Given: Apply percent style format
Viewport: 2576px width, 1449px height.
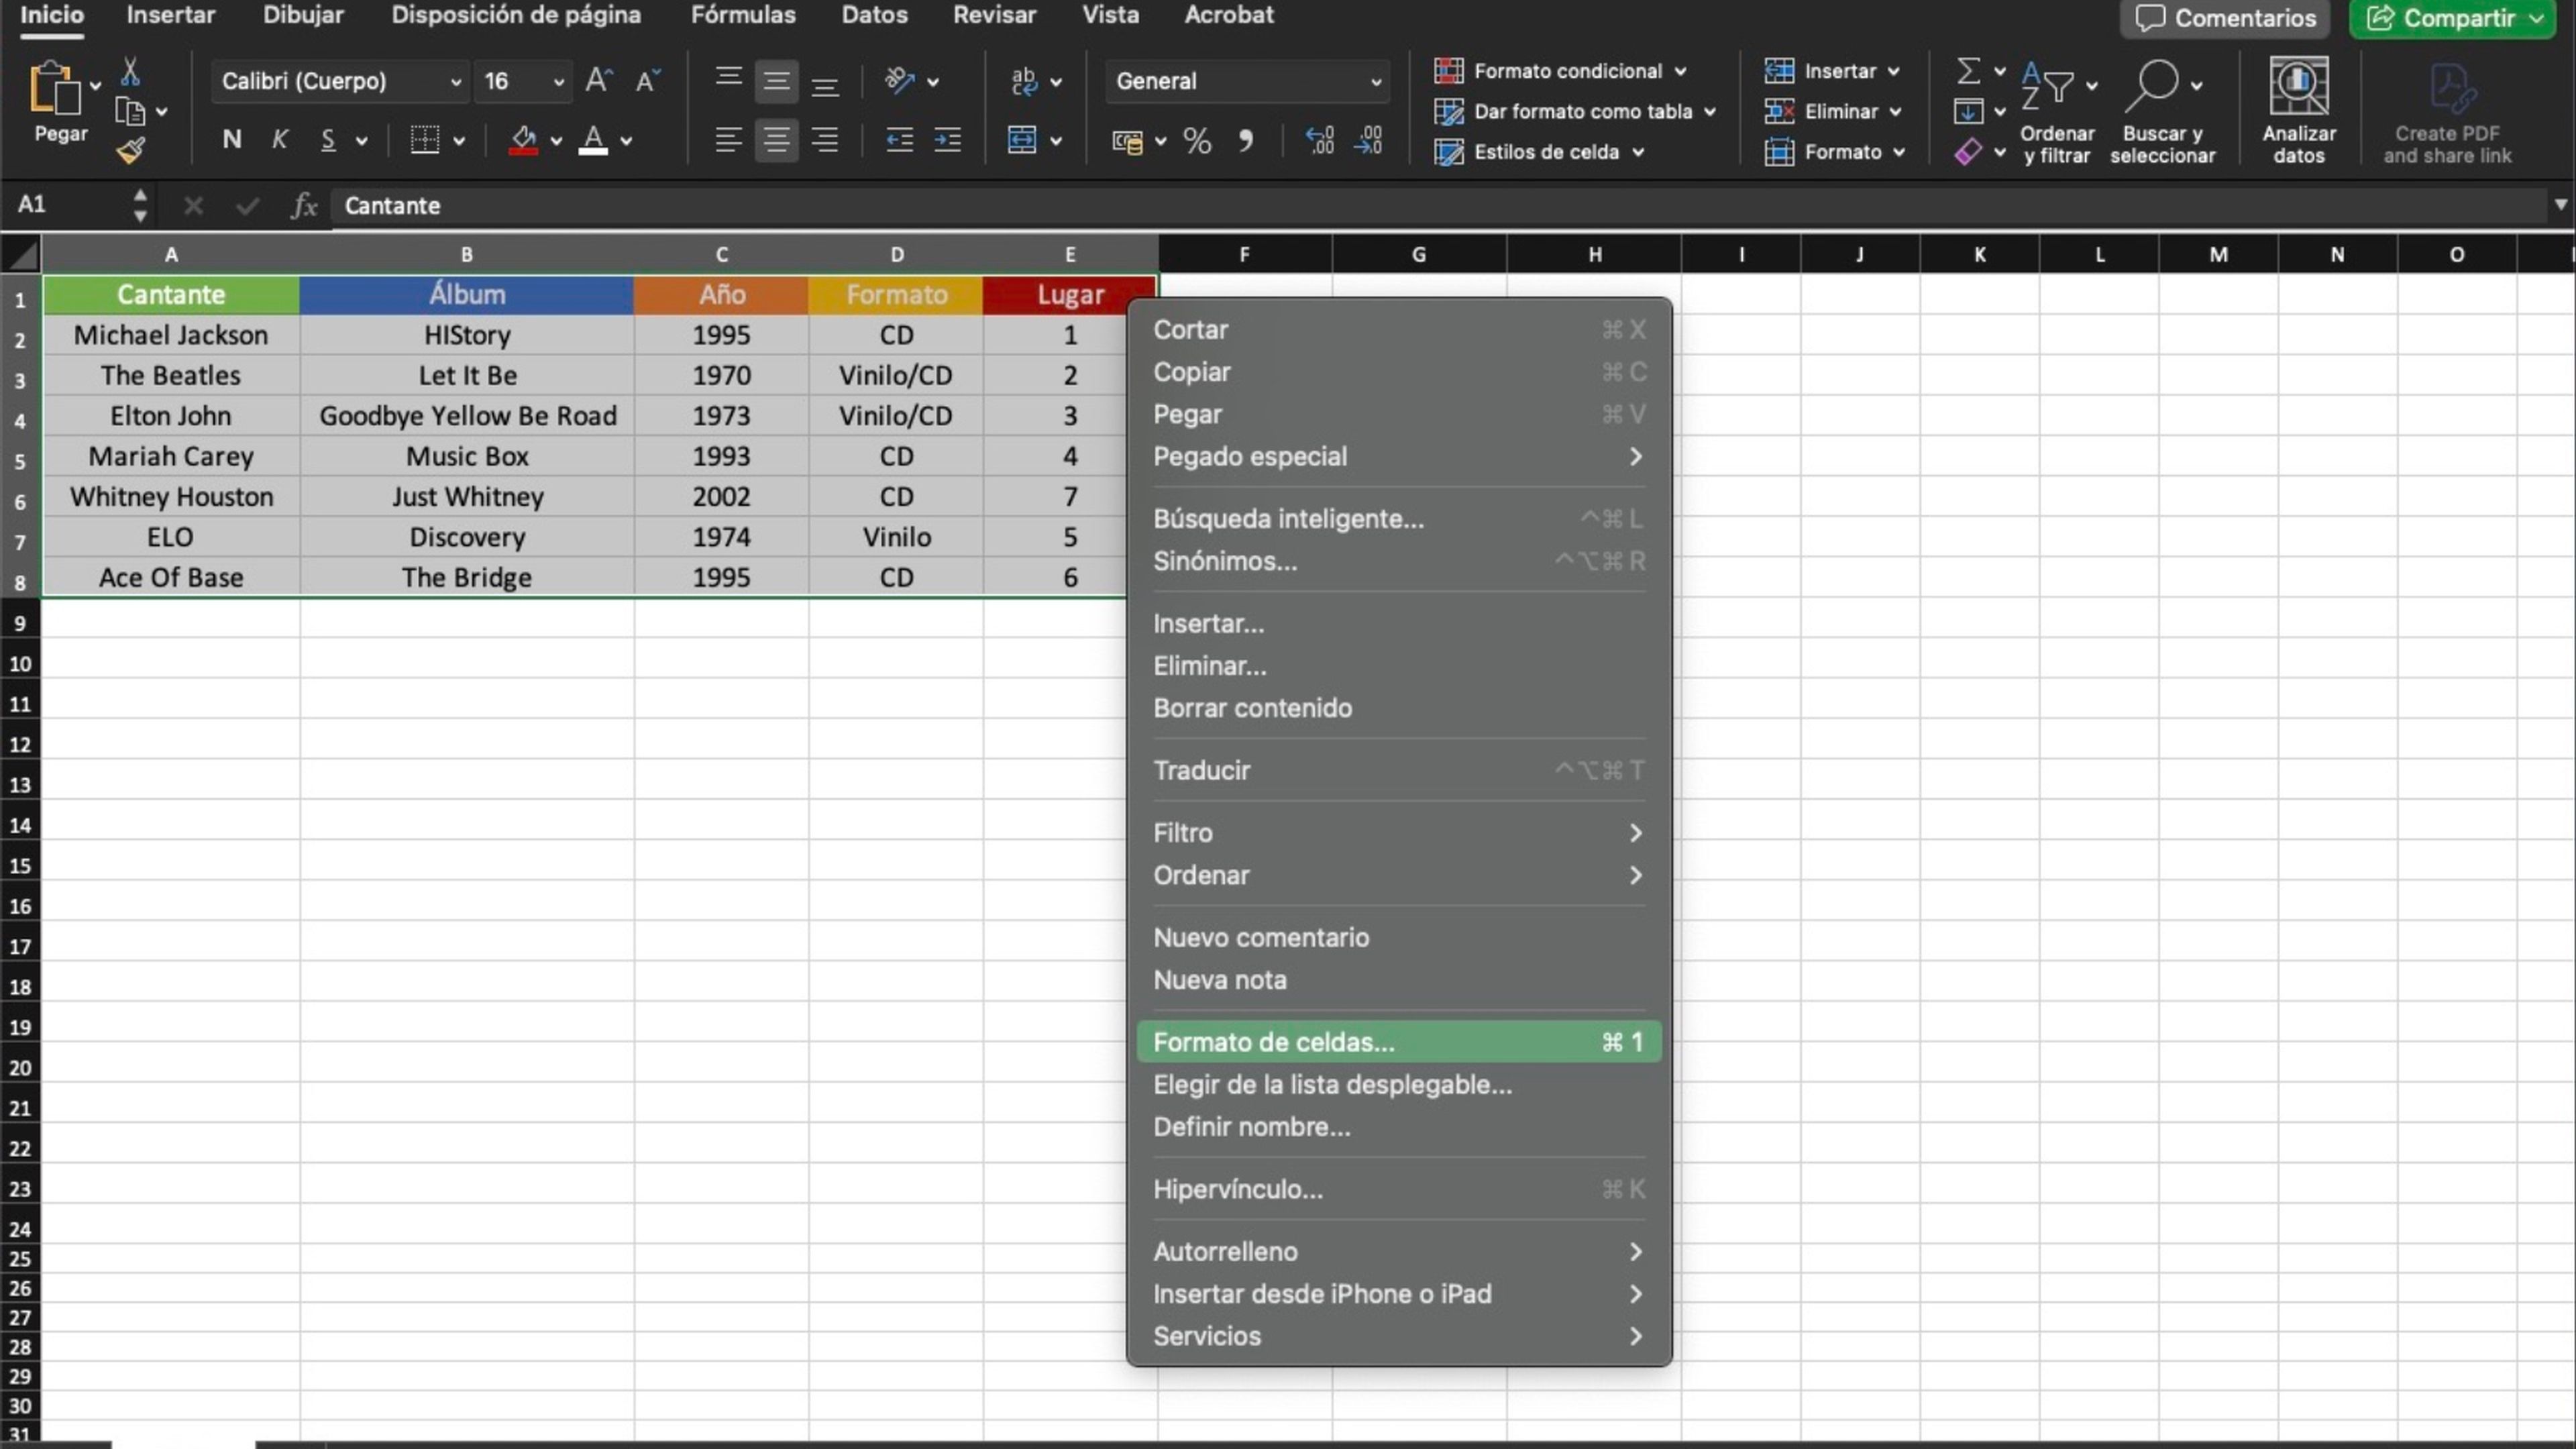Looking at the screenshot, I should (x=1197, y=141).
